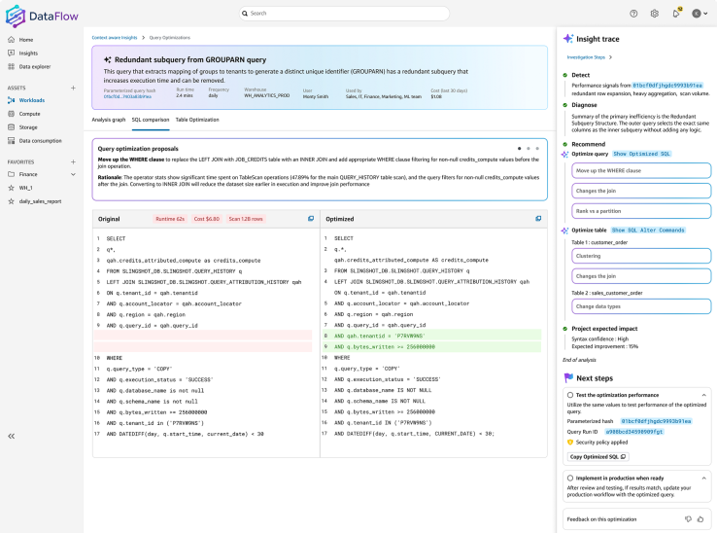Select the second proposal pagination dot
Image resolution: width=717 pixels, height=533 pixels.
point(529,149)
